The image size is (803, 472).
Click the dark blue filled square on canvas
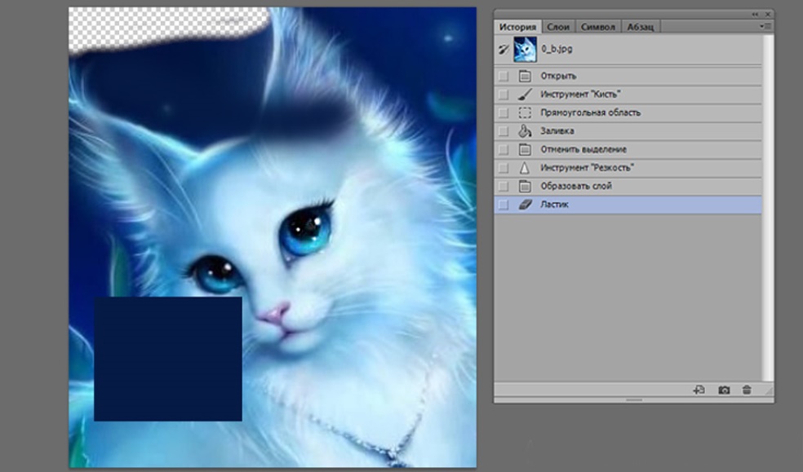(x=167, y=359)
